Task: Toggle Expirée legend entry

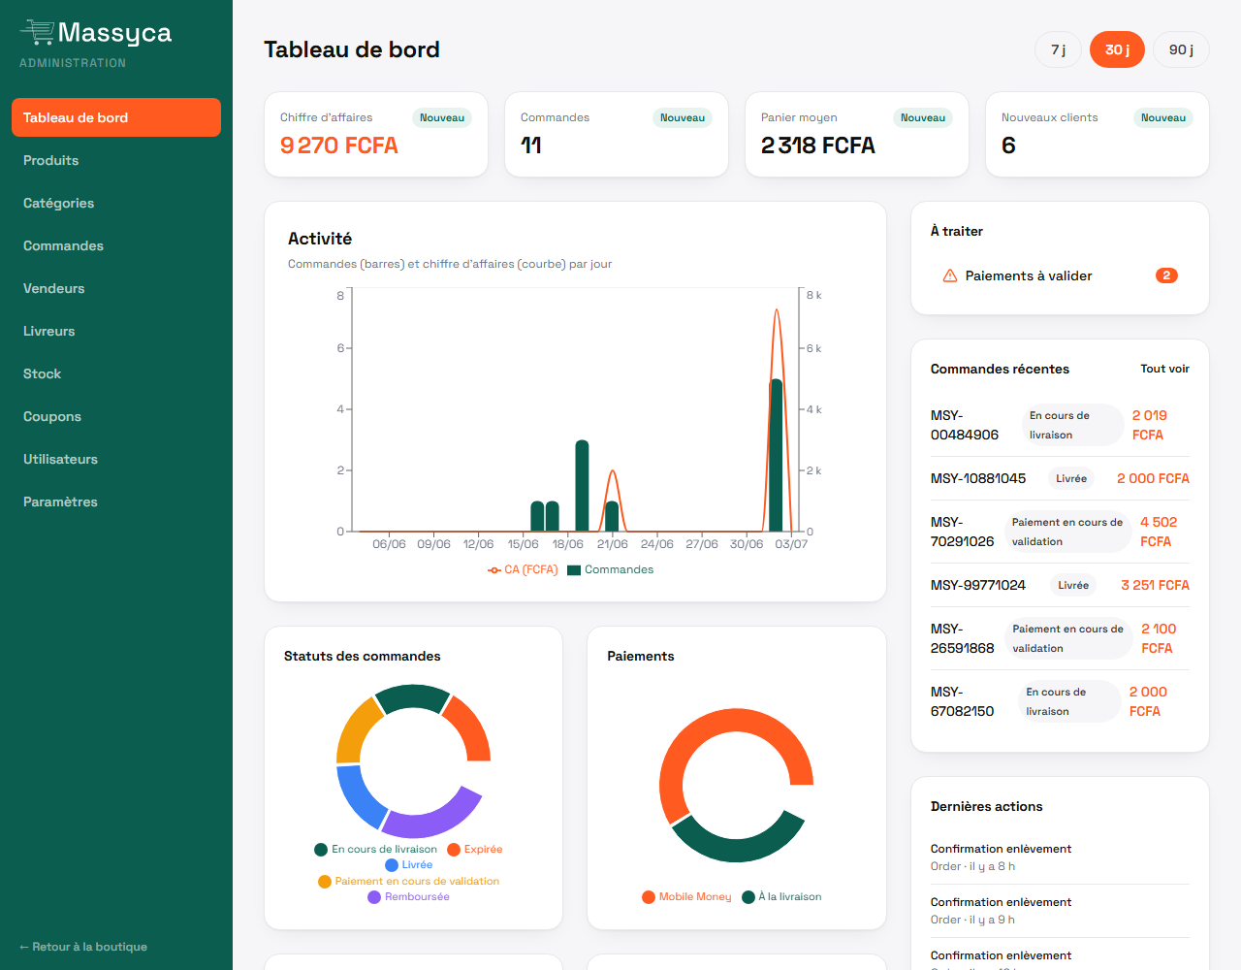Action: [475, 849]
